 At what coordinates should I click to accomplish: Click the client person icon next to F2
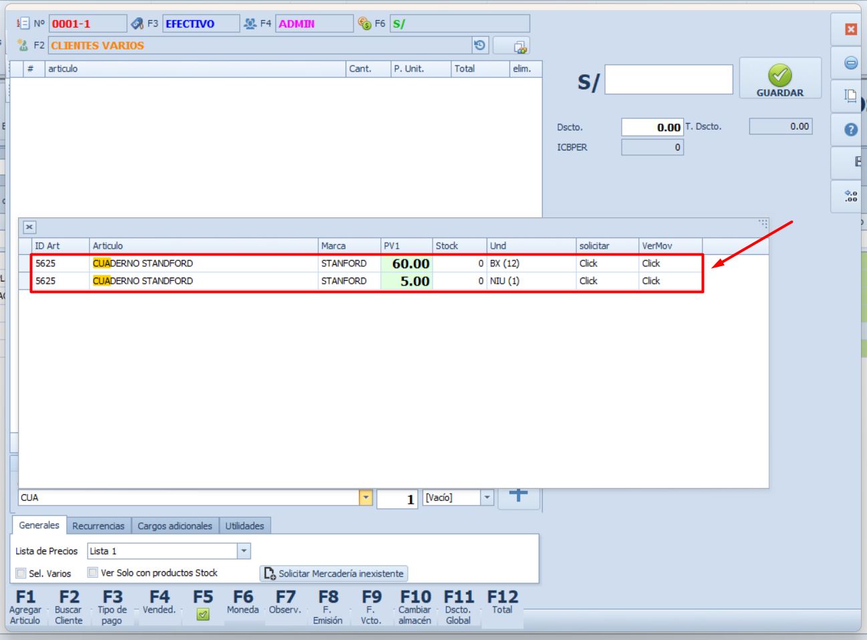tap(23, 45)
